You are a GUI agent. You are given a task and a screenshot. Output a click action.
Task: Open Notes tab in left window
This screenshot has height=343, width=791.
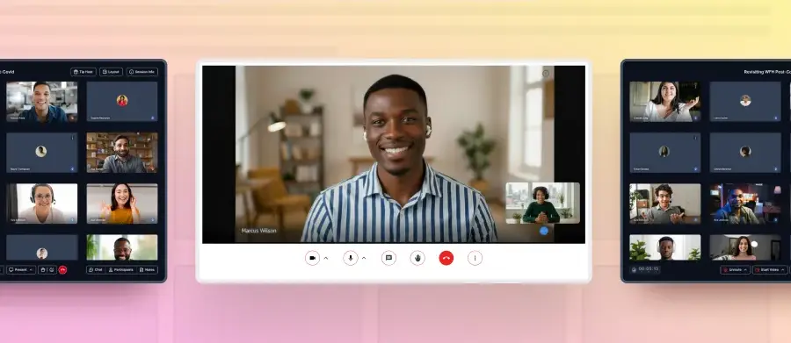pyautogui.click(x=148, y=270)
